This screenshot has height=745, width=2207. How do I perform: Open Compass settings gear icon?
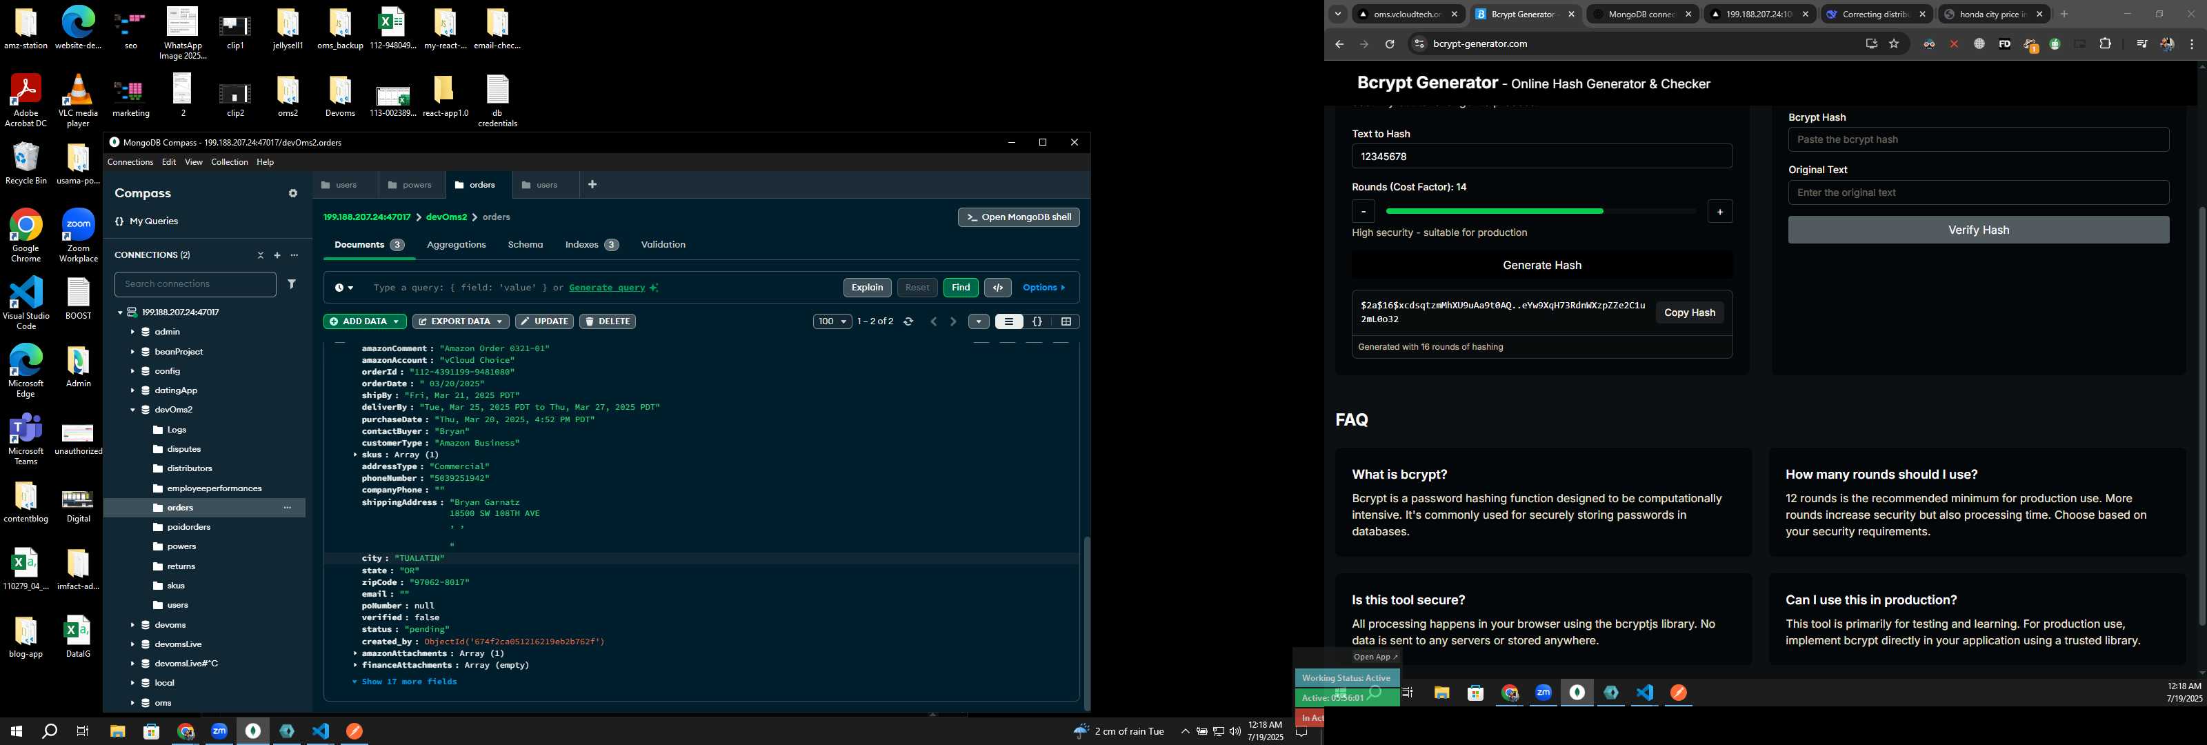[293, 194]
